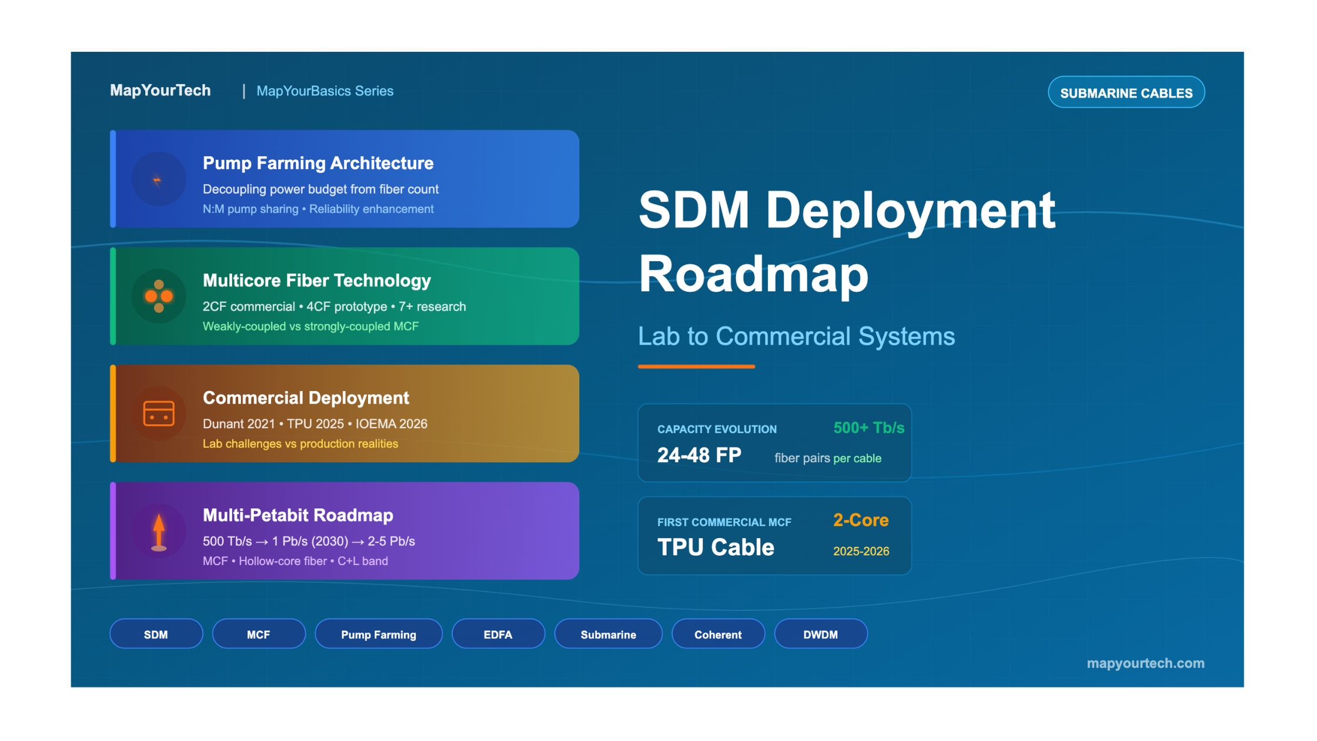Select the MCF tag pill

pyautogui.click(x=258, y=634)
